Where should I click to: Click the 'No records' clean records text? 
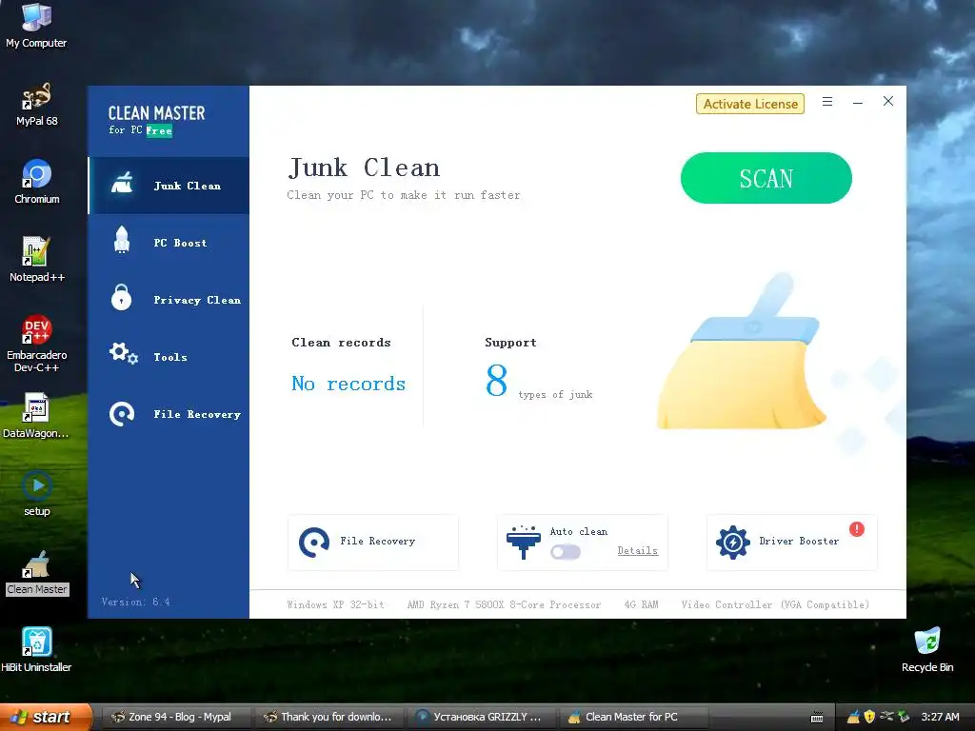[x=348, y=384]
